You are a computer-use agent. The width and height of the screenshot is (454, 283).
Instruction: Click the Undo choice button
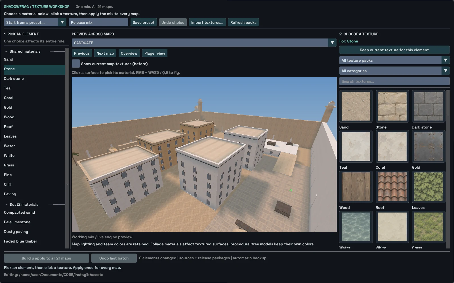(173, 22)
